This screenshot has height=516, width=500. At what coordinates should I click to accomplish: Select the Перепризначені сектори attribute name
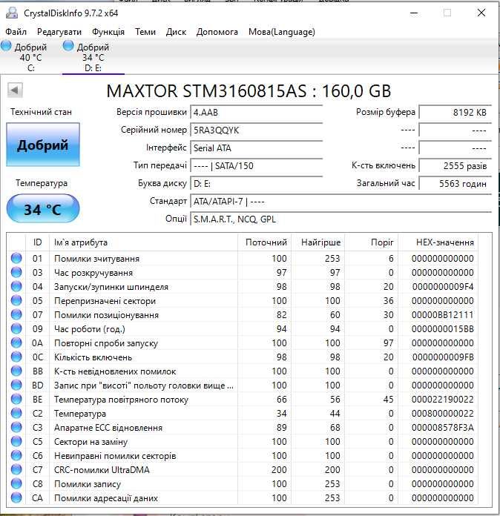(105, 301)
